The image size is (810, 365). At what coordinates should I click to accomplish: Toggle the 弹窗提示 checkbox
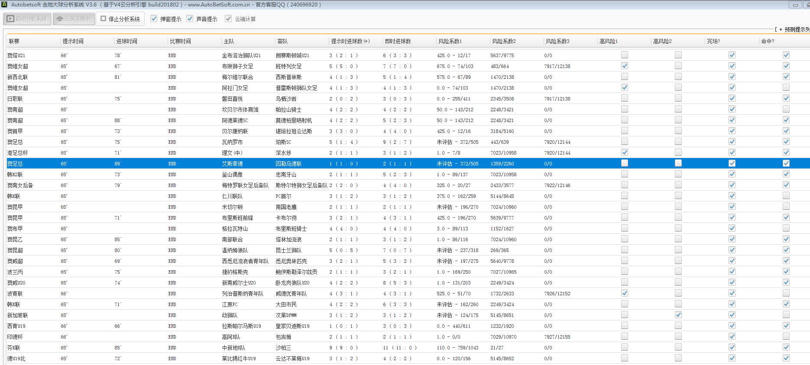coord(154,19)
